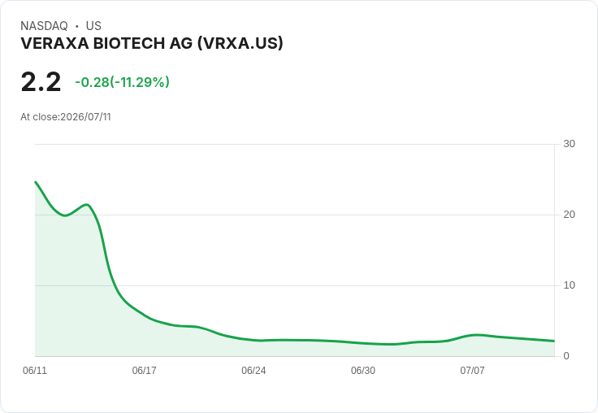Click the 07/07 date axis label
598x413 pixels.
tap(472, 371)
